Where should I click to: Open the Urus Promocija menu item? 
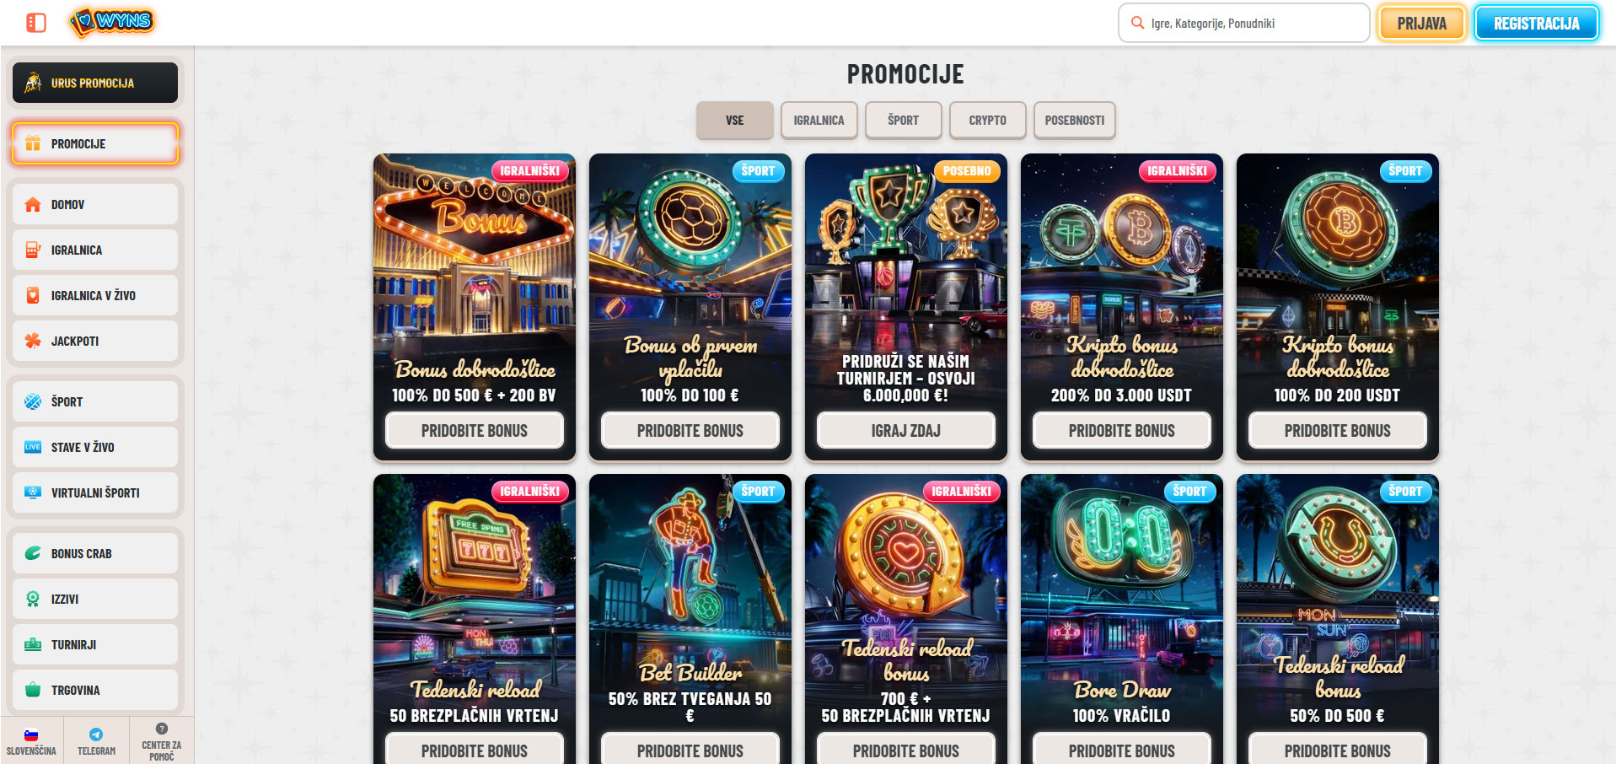tap(95, 83)
